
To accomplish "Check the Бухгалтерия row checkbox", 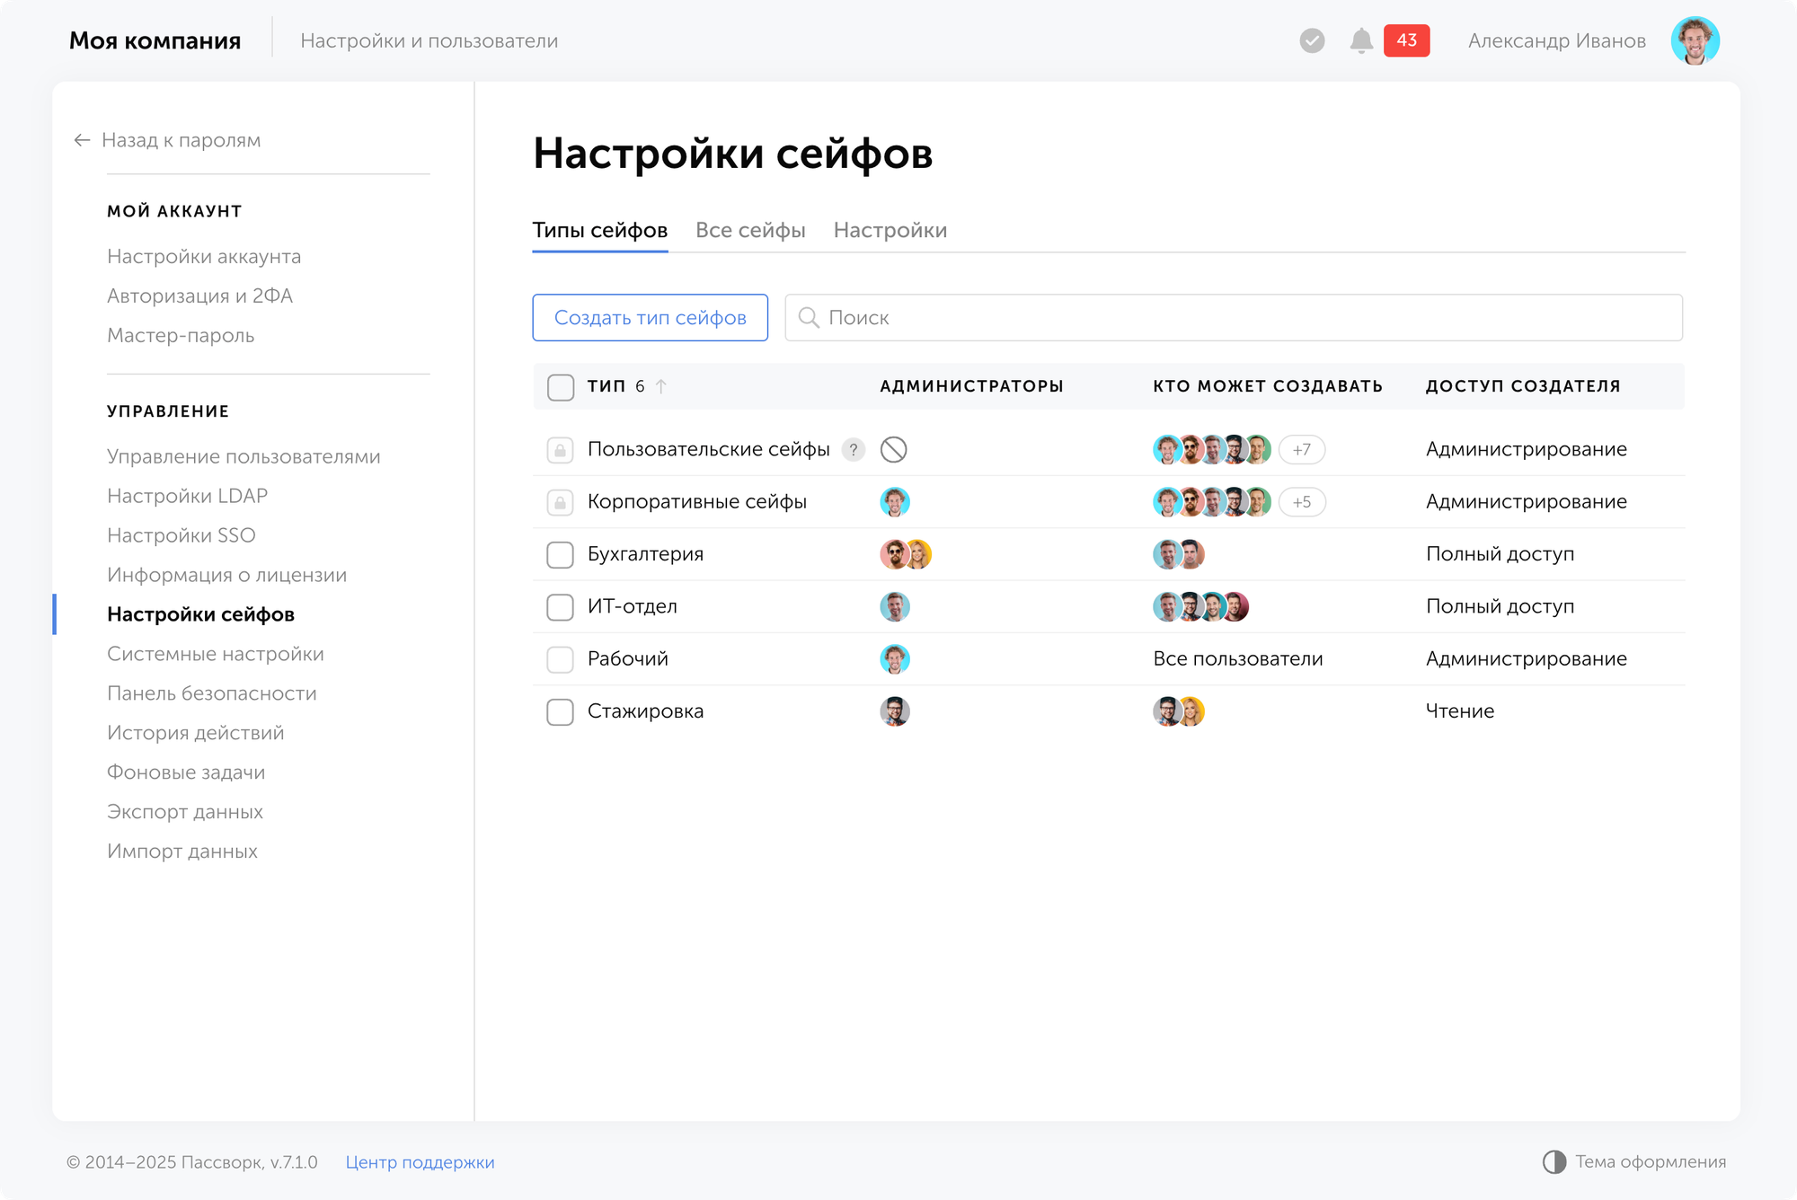I will tap(560, 554).
